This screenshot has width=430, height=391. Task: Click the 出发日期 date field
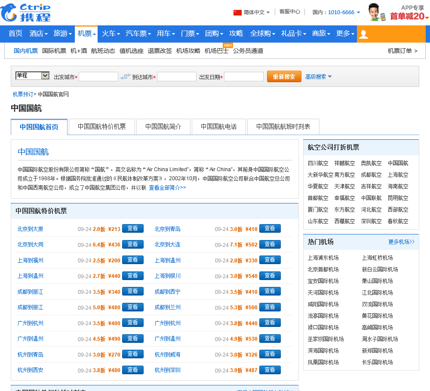[x=243, y=77]
